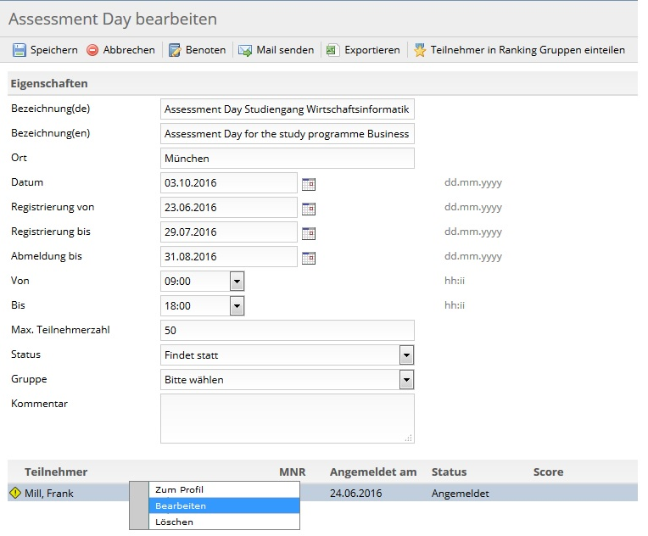The image size is (648, 536).
Task: Click the star icon for Ranking Gruppen
Action: point(420,50)
